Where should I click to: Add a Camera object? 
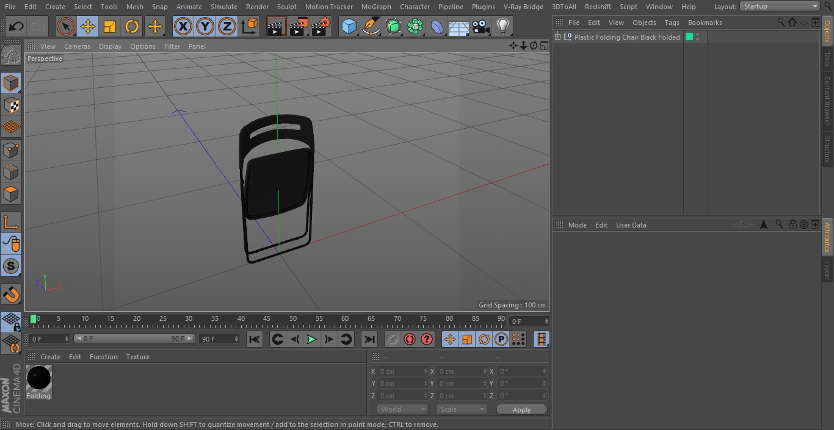click(481, 27)
